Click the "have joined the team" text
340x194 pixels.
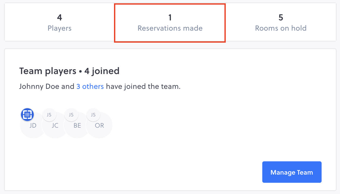(x=143, y=87)
